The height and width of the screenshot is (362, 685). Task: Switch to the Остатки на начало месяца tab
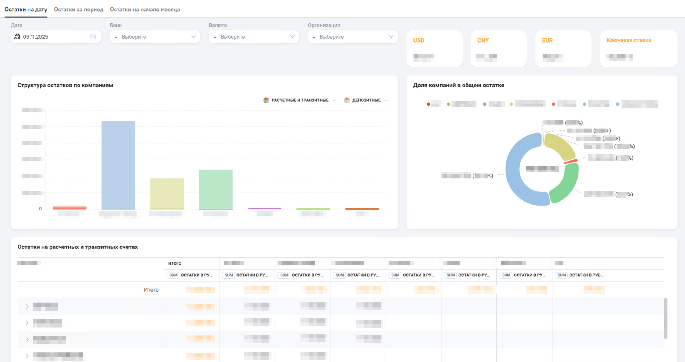click(145, 10)
